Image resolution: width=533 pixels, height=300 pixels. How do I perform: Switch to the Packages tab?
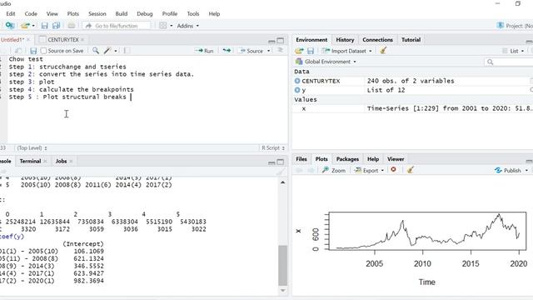pyautogui.click(x=347, y=159)
